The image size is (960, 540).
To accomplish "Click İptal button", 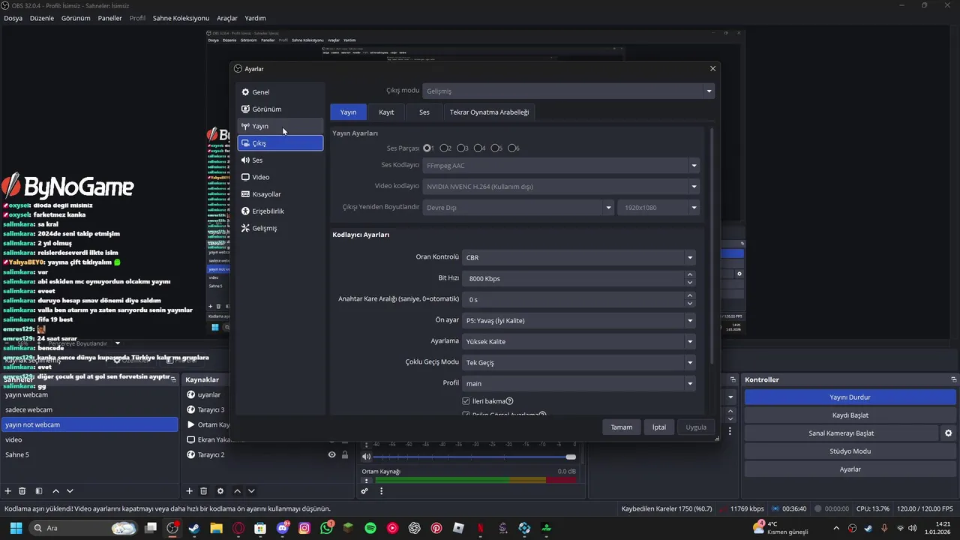I will point(659,427).
